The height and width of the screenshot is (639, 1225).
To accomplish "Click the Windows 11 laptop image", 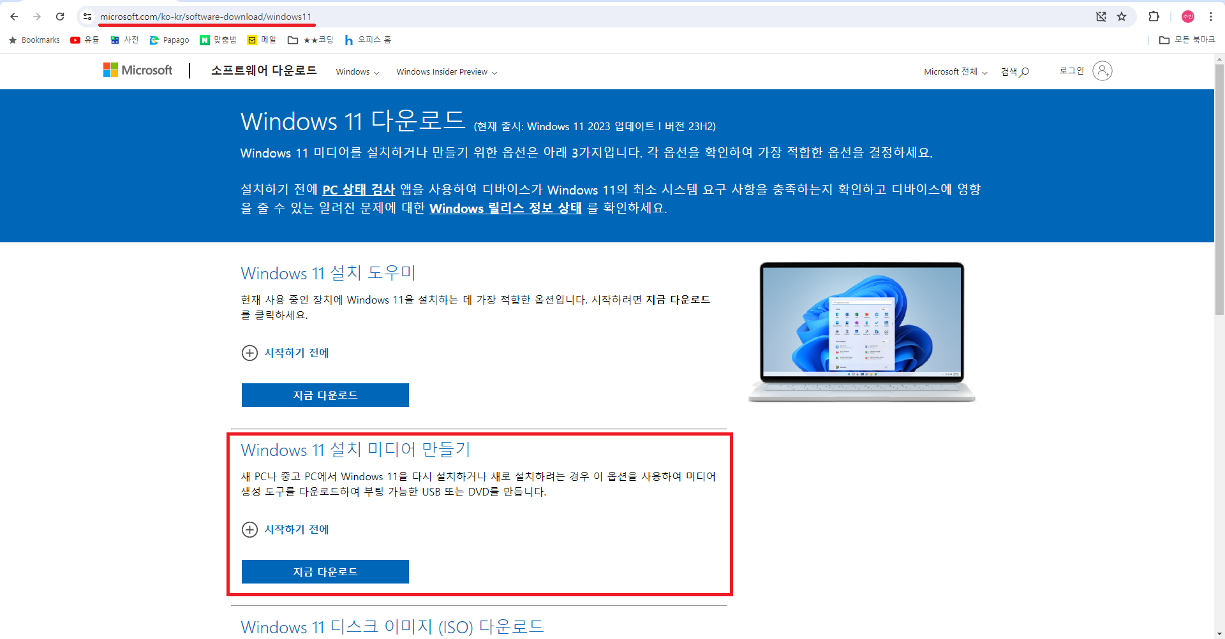I will tap(862, 332).
